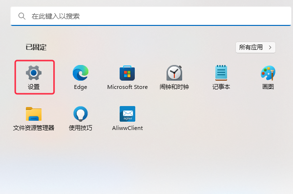The image size is (293, 194).
Task: Launch the Edge browser
Action: (81, 77)
